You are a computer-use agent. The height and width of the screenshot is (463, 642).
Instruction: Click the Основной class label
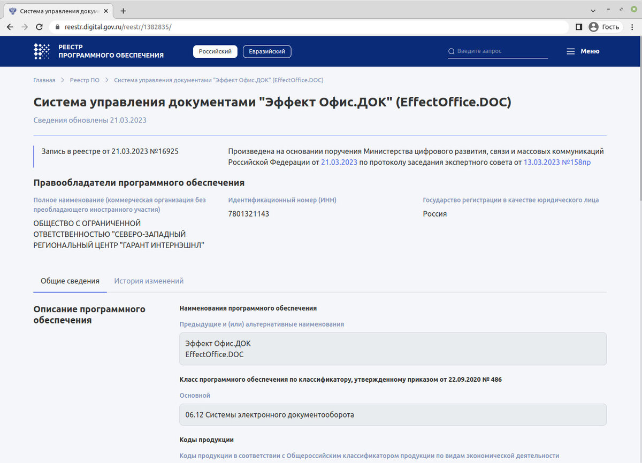[x=195, y=396]
